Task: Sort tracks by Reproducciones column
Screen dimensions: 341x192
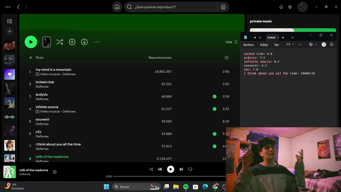Action: click(x=160, y=58)
